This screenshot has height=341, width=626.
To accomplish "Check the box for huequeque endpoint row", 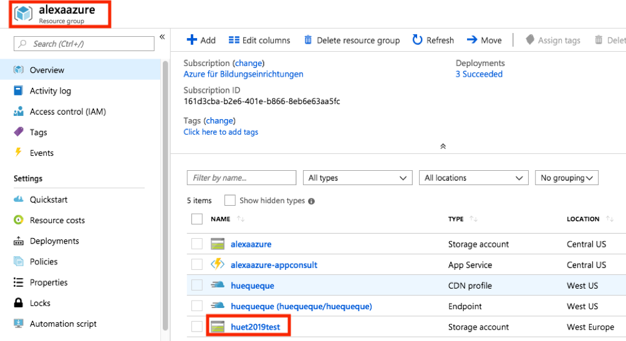I will point(197,306).
